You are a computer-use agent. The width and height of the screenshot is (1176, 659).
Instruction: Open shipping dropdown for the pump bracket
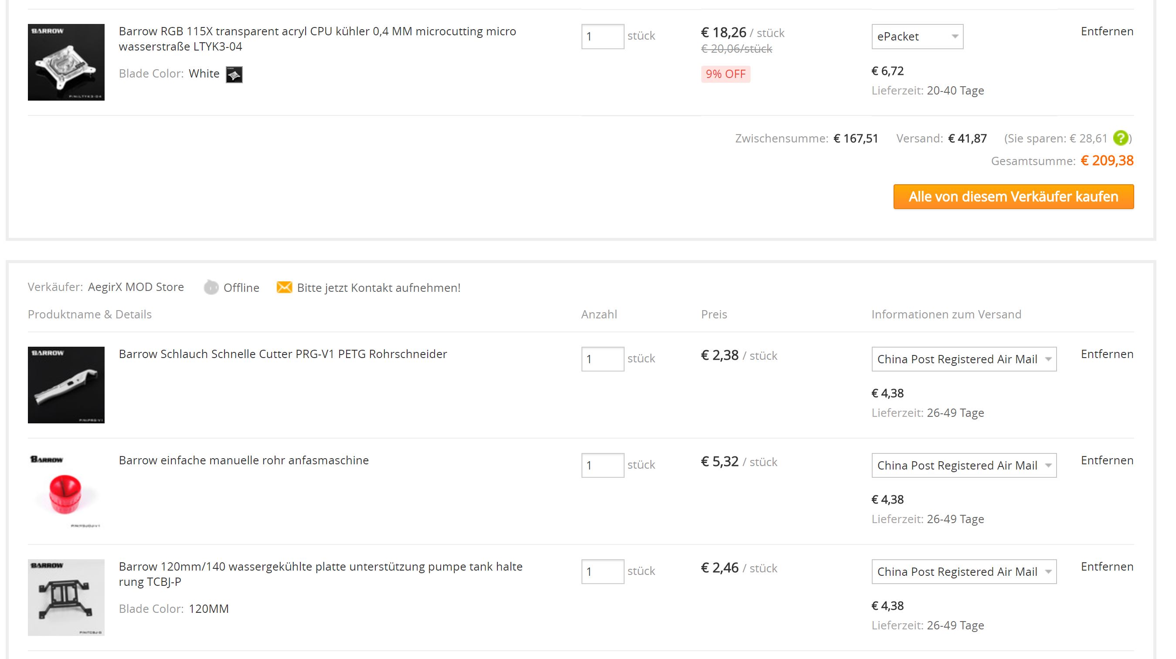click(x=963, y=571)
